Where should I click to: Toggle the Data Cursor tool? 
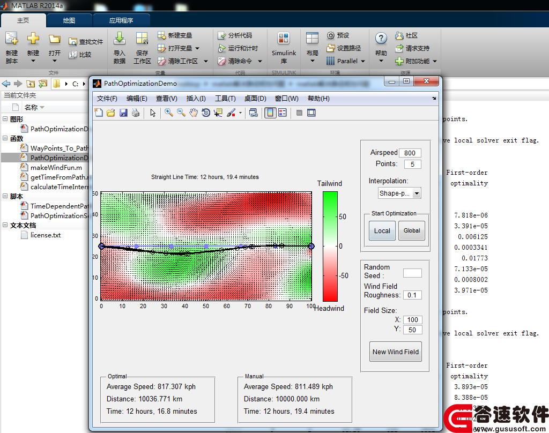click(x=218, y=113)
